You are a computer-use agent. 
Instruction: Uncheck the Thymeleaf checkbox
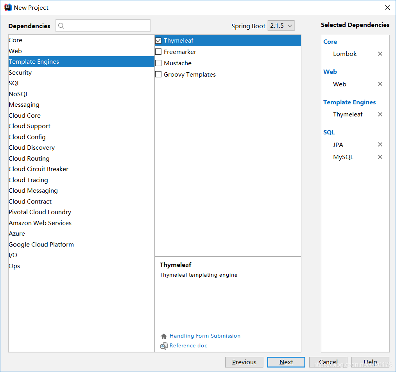158,40
